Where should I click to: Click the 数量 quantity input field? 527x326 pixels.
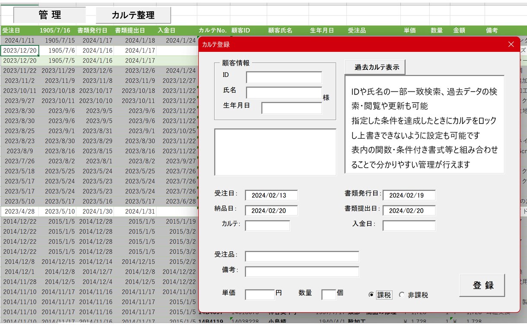(x=329, y=294)
